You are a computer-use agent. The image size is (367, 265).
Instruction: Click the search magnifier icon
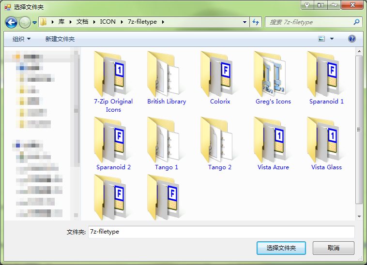(x=356, y=22)
